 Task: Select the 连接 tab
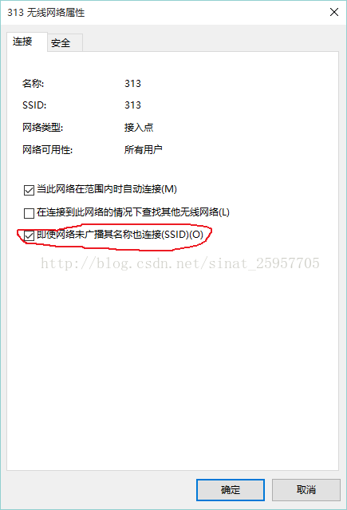pyautogui.click(x=27, y=42)
